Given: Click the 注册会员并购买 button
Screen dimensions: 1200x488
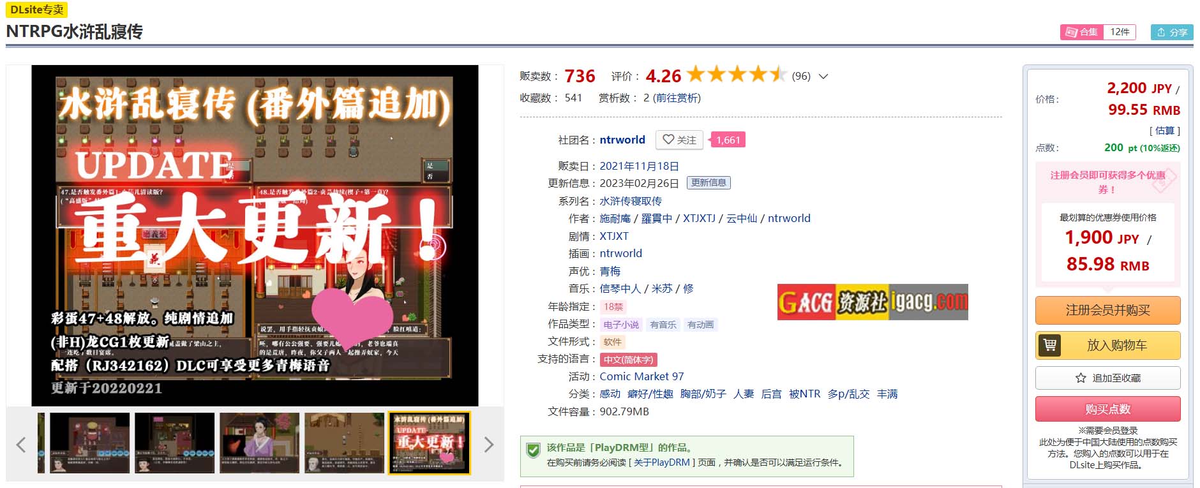Looking at the screenshot, I should click(1107, 310).
